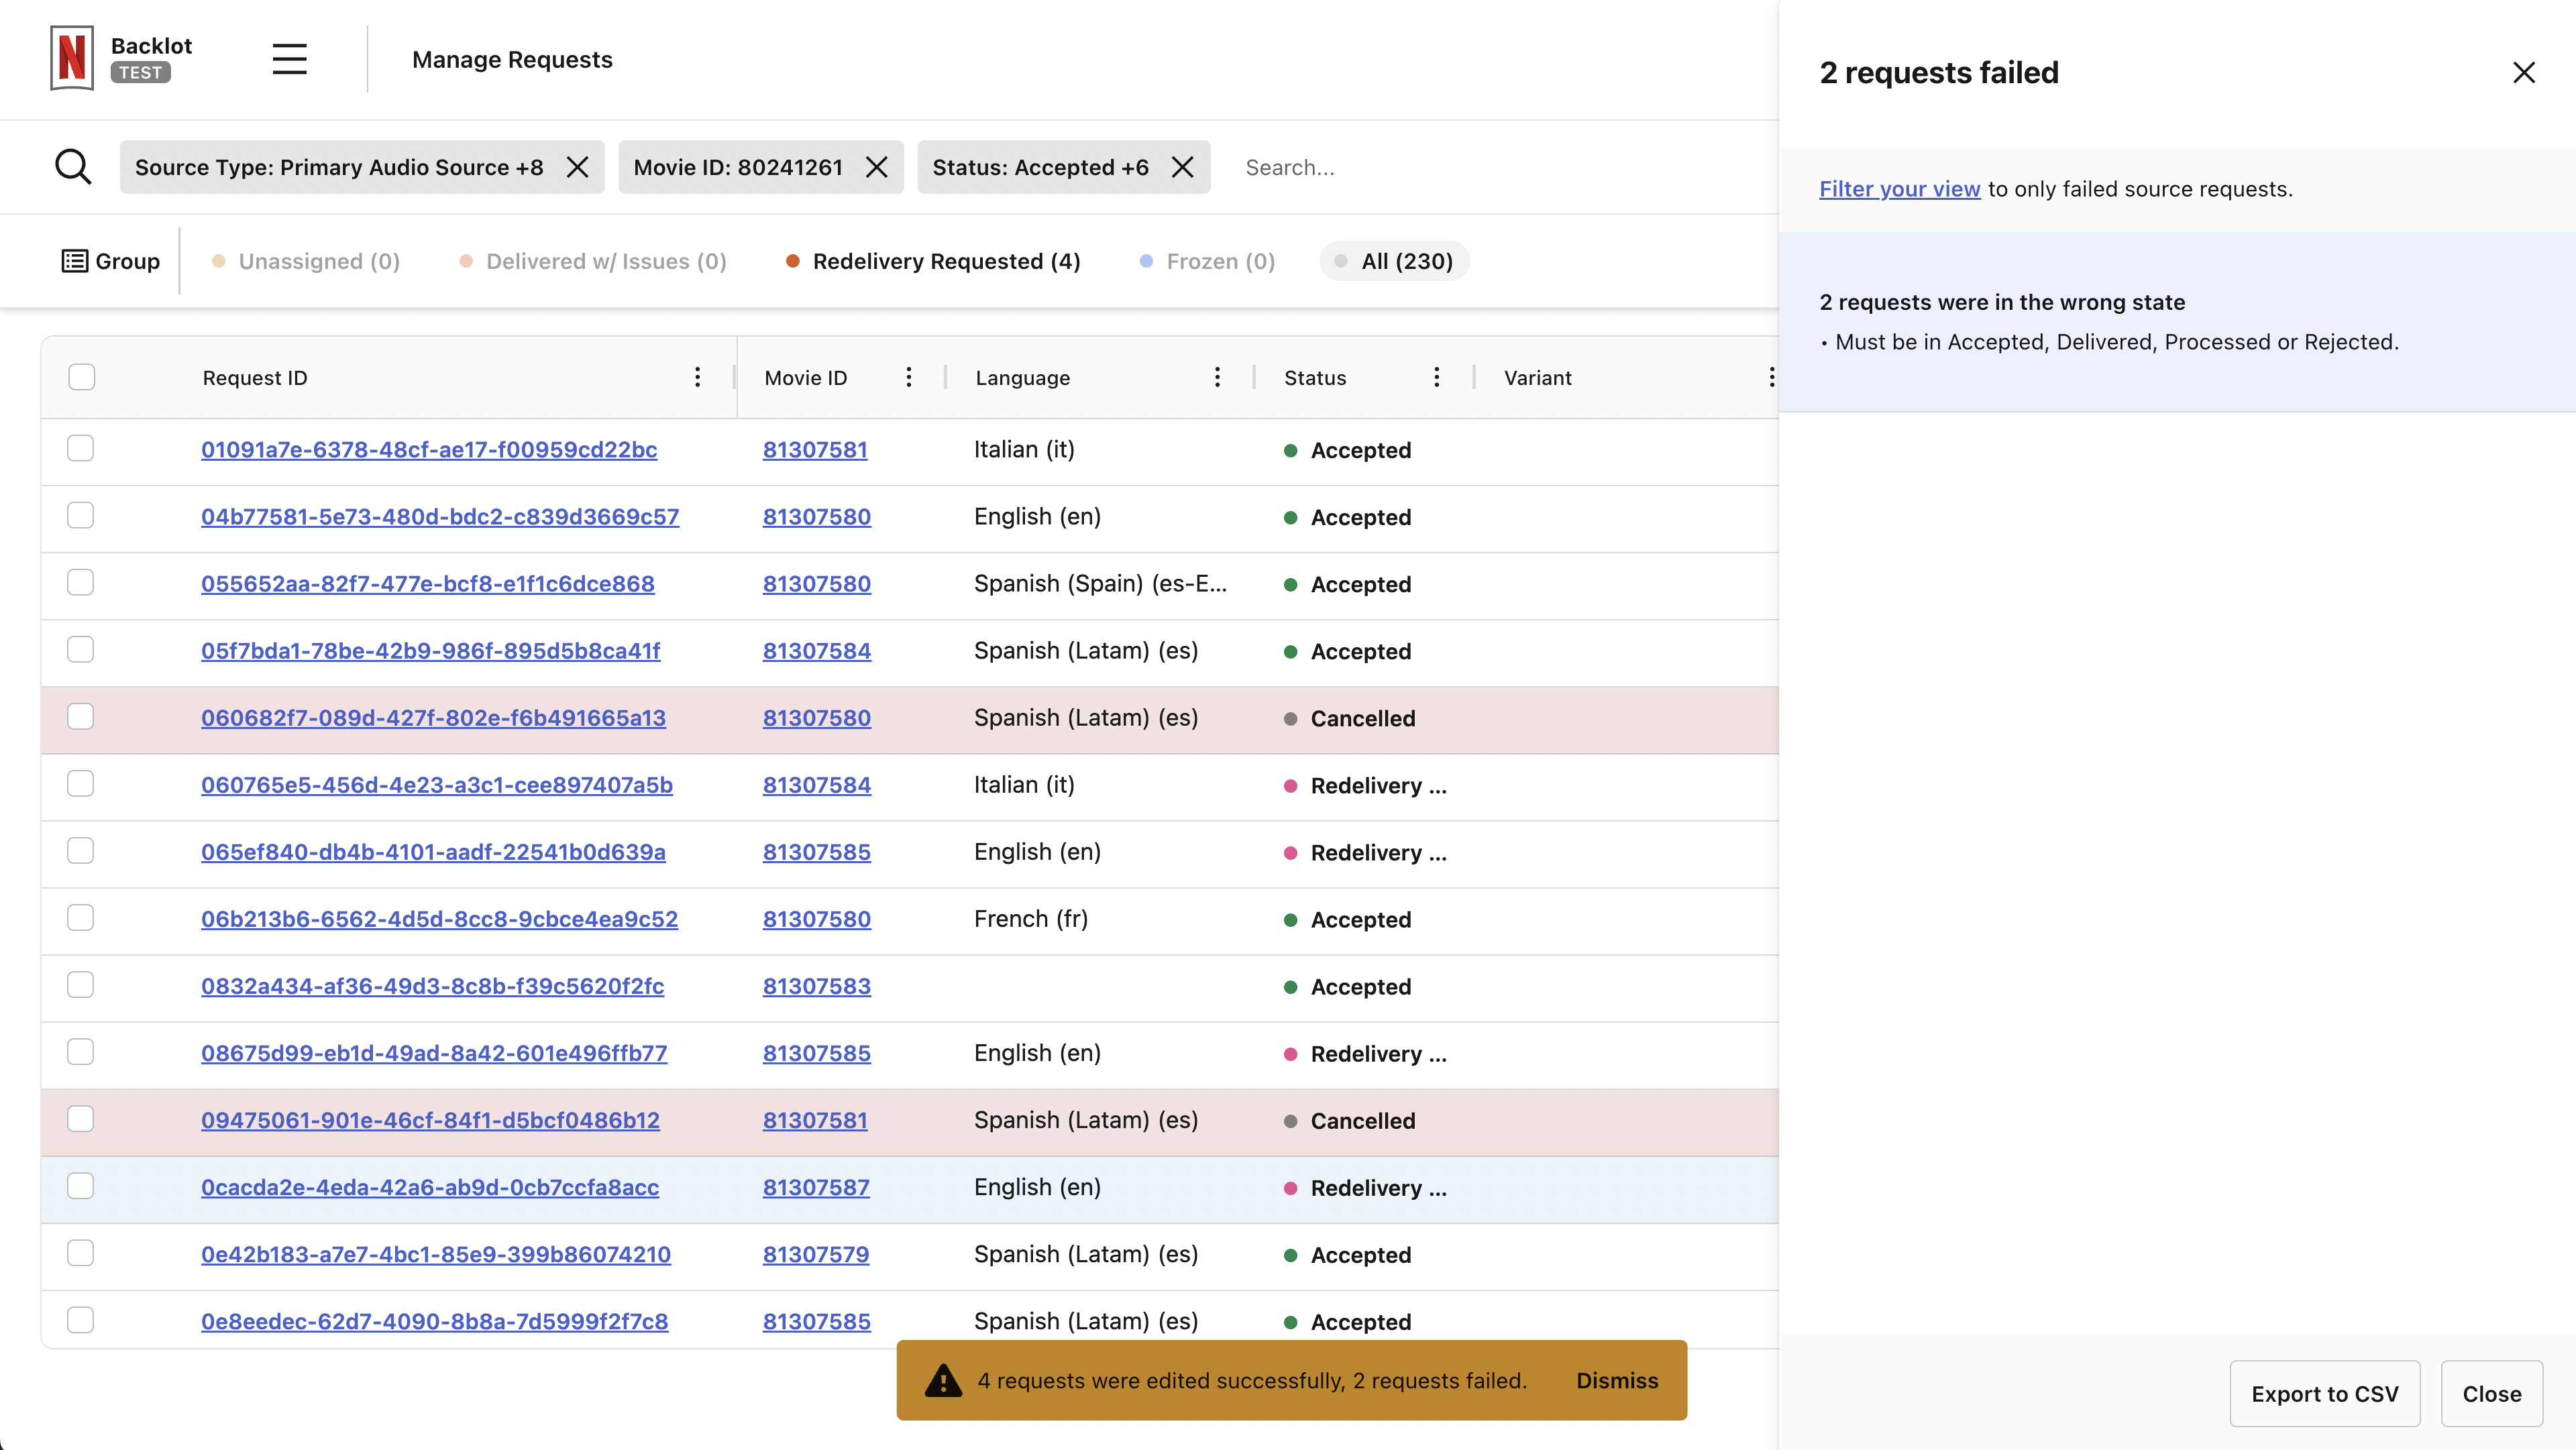Switch to Redelivery Requested (4) tab

[x=945, y=261]
